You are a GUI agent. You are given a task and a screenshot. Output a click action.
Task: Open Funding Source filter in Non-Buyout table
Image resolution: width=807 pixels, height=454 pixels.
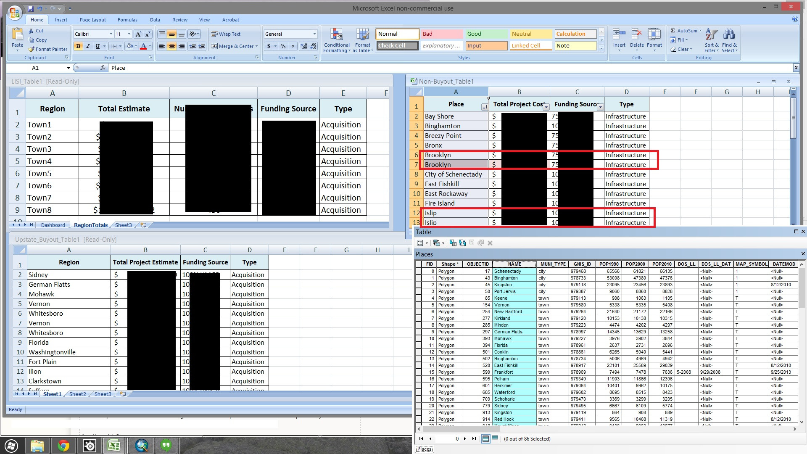pos(600,107)
